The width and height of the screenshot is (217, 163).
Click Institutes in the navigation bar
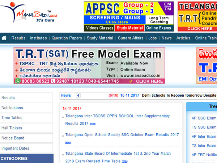coord(38,38)
